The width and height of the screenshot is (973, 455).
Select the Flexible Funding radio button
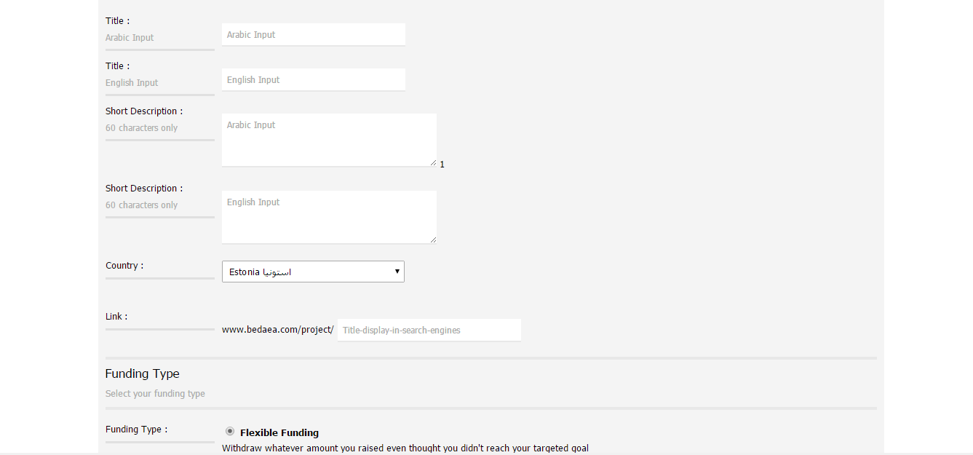[230, 431]
